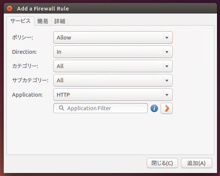Click the カテゴリー: label text
The width and height of the screenshot is (220, 176).
(25, 66)
